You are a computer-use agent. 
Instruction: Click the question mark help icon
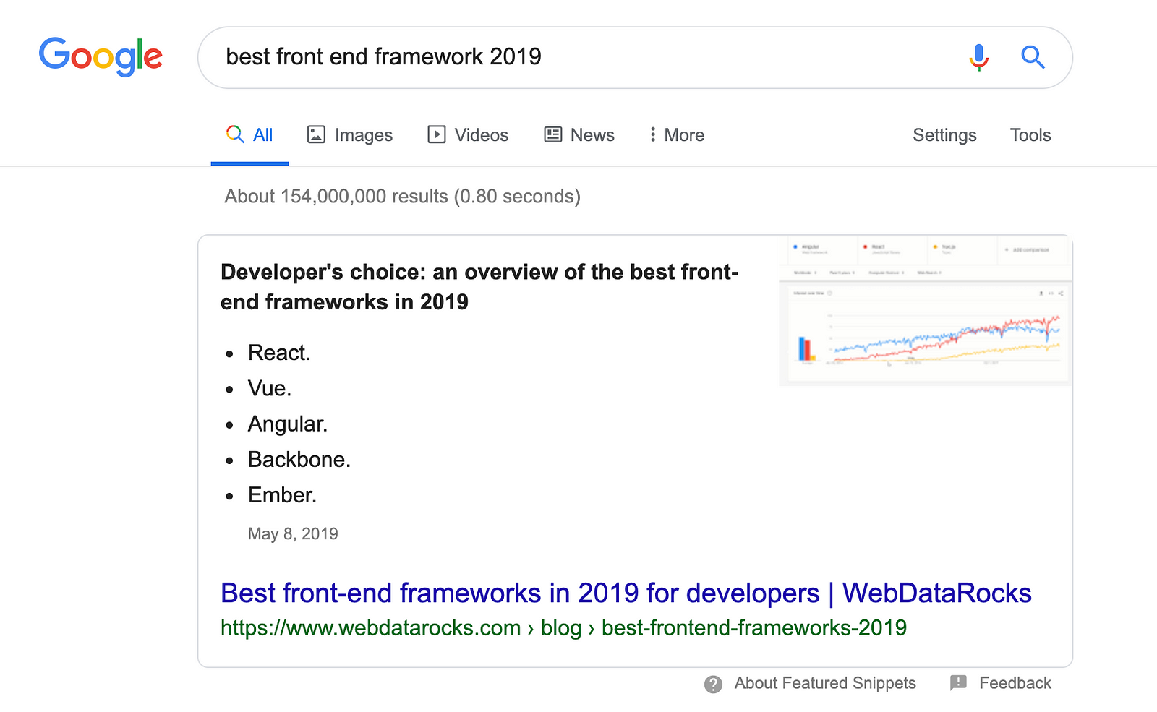pos(713,684)
